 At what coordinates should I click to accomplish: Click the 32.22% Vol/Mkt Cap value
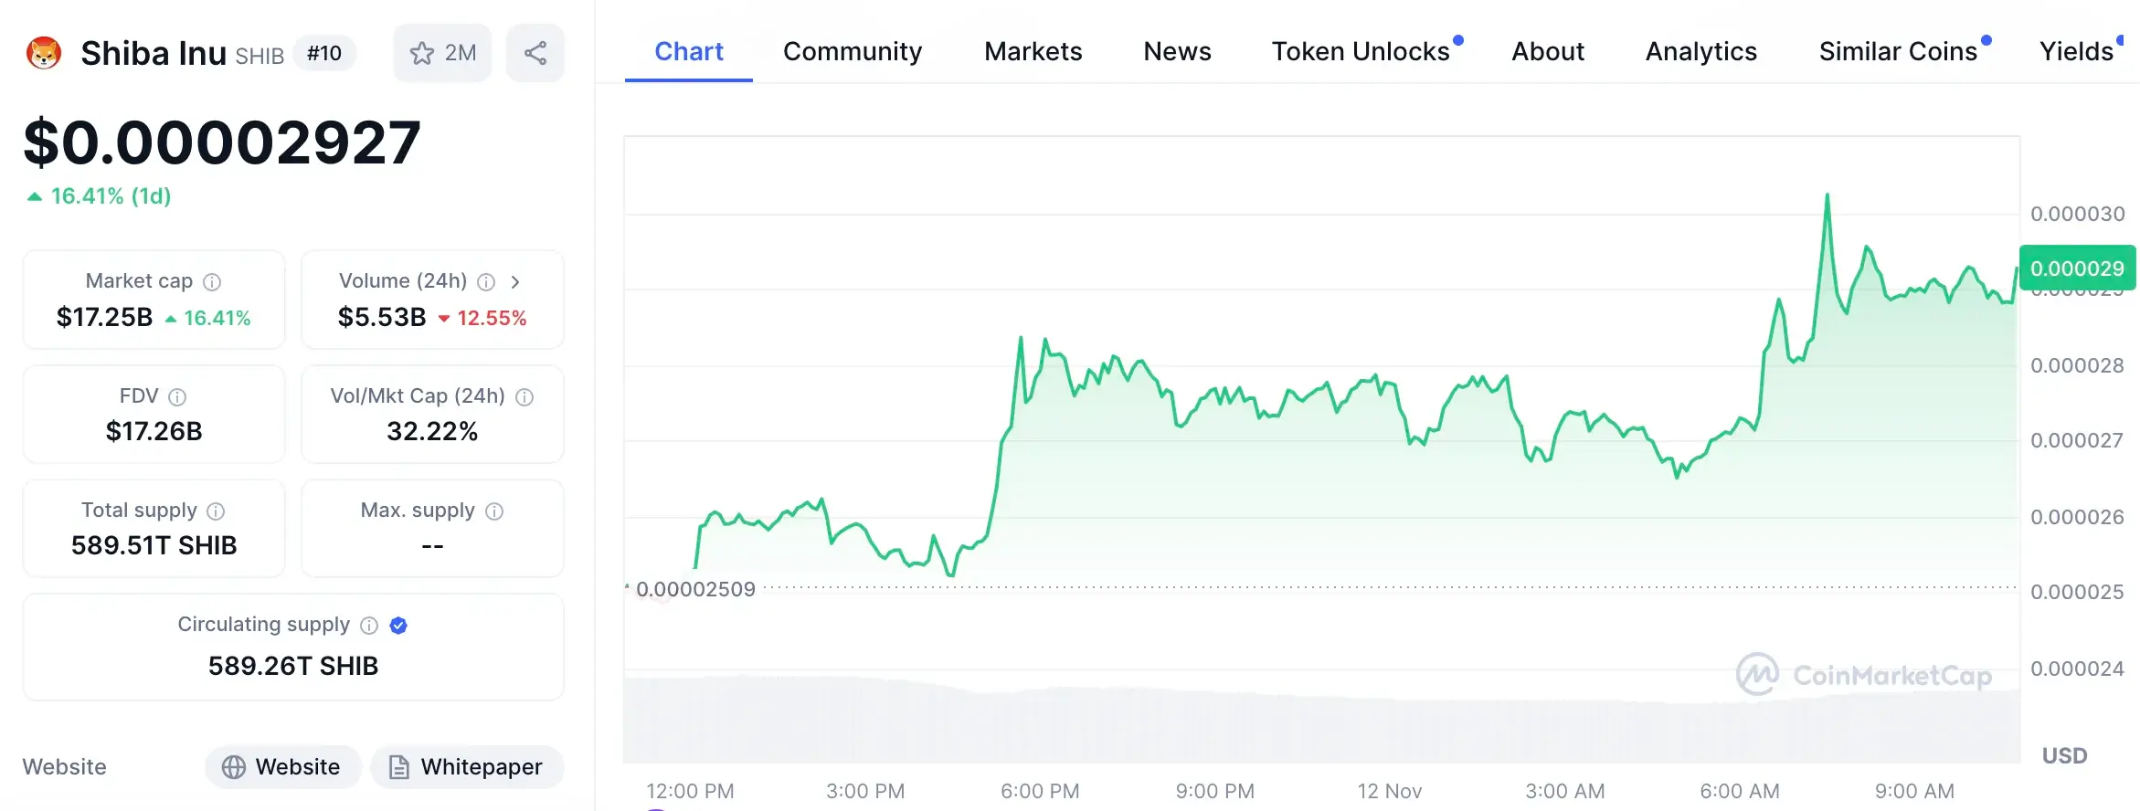coord(432,431)
